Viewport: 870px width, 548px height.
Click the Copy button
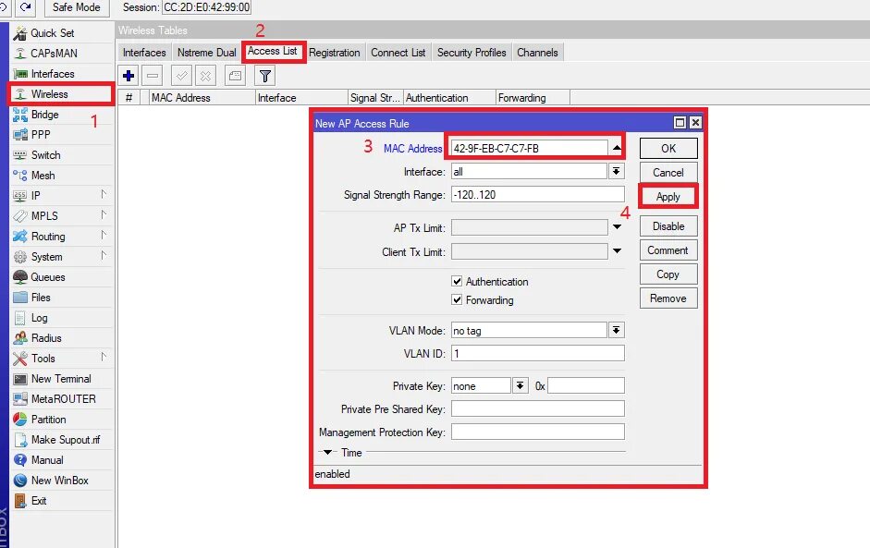click(x=668, y=274)
